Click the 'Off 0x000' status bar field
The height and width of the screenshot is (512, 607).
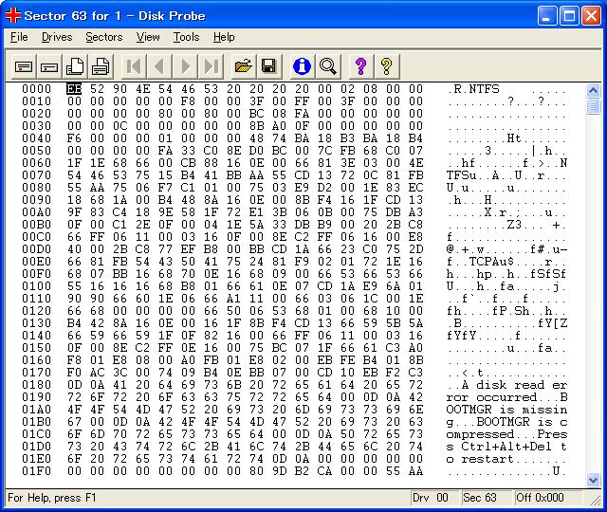[x=547, y=498]
